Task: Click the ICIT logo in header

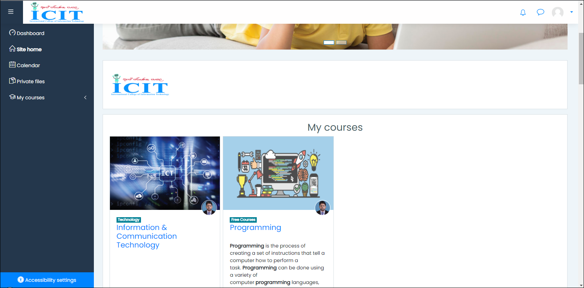Action: (57, 12)
